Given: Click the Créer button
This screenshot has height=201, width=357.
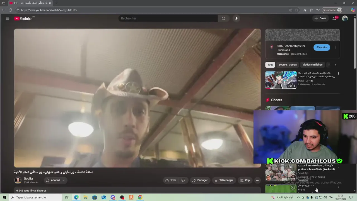Looking at the screenshot, I should coord(320,18).
